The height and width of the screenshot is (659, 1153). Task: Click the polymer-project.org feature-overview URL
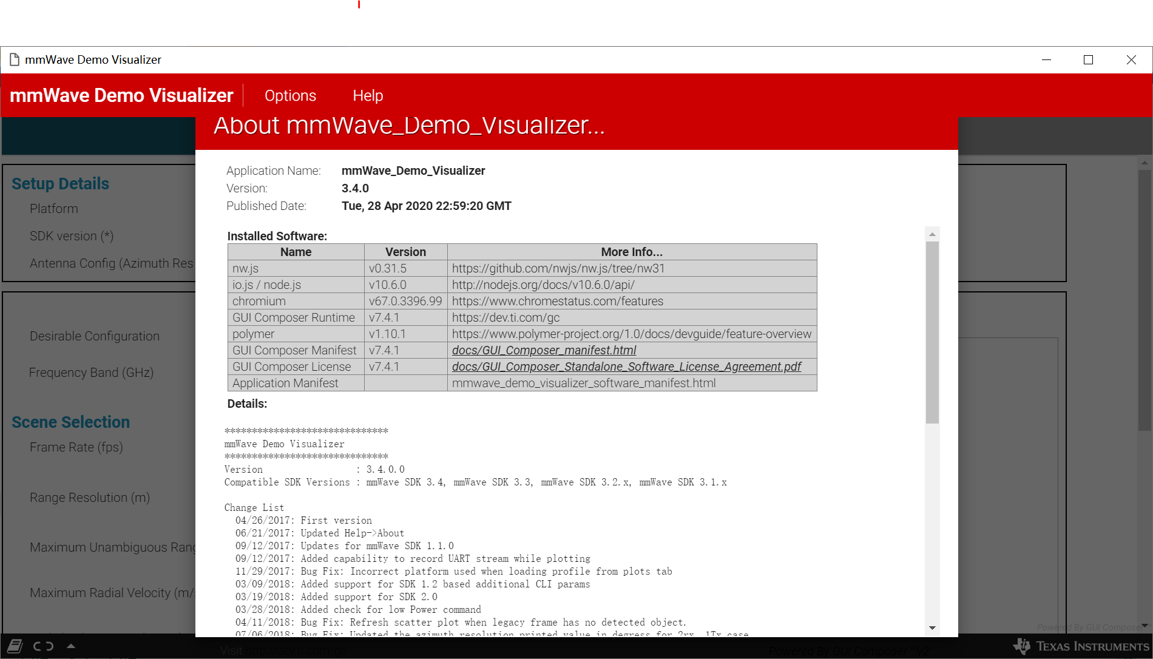click(632, 334)
